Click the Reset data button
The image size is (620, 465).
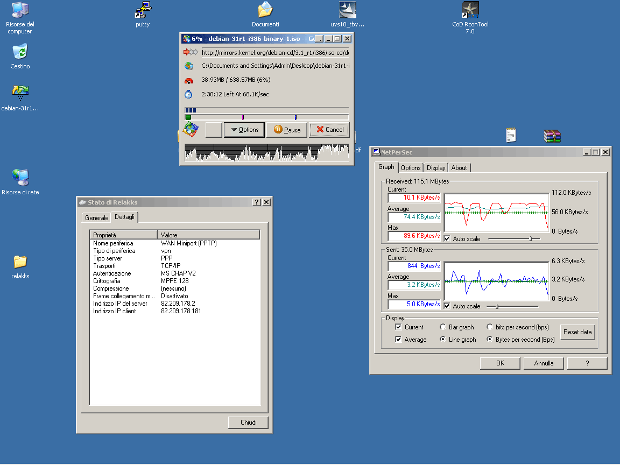click(x=577, y=332)
